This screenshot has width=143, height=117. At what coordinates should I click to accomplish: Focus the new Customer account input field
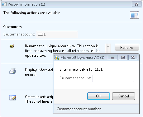(x=113, y=78)
